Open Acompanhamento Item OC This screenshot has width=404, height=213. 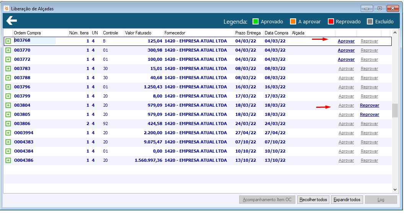(267, 200)
